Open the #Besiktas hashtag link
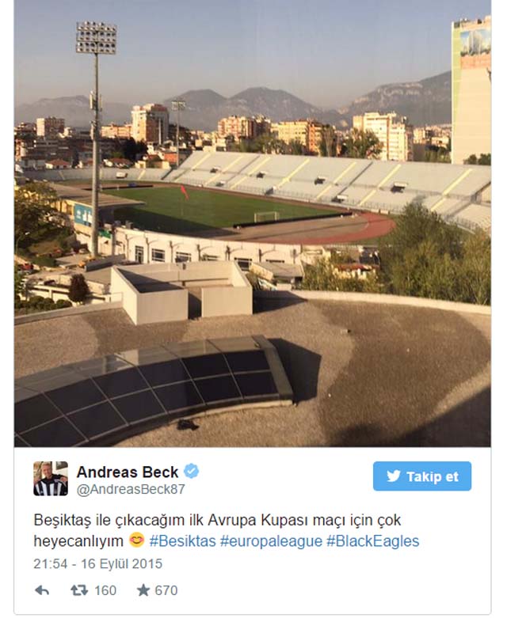 [x=183, y=540]
